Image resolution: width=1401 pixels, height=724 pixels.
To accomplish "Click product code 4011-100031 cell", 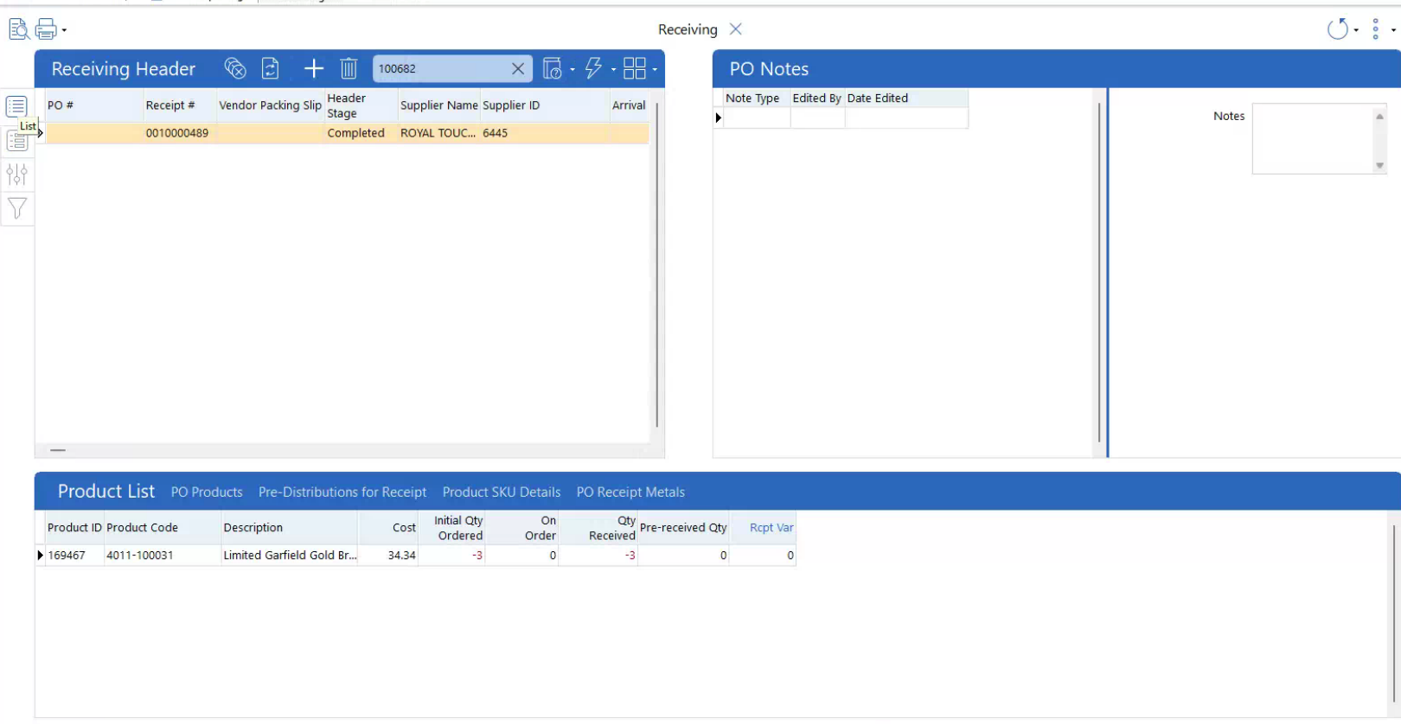I will point(162,556).
